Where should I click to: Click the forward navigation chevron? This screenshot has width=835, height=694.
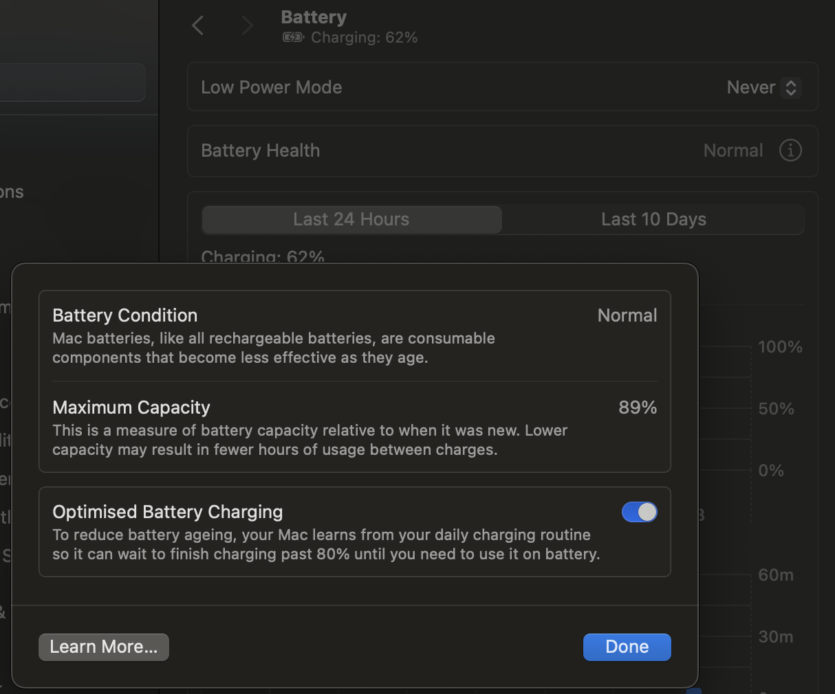point(248,26)
